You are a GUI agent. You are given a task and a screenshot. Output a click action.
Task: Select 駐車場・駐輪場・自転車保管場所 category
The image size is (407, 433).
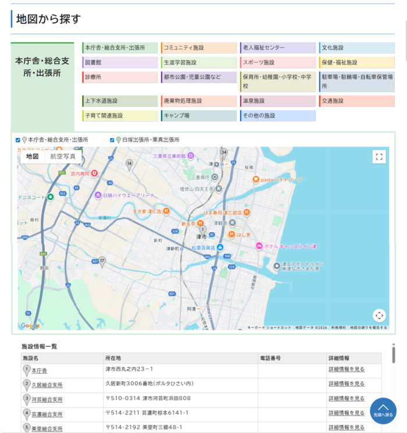[357, 81]
